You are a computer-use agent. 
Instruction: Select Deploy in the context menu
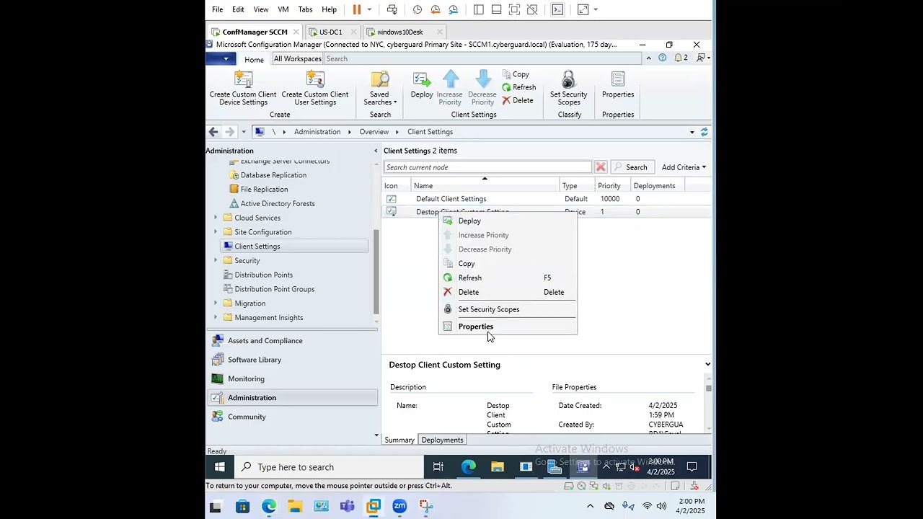(x=508, y=221)
